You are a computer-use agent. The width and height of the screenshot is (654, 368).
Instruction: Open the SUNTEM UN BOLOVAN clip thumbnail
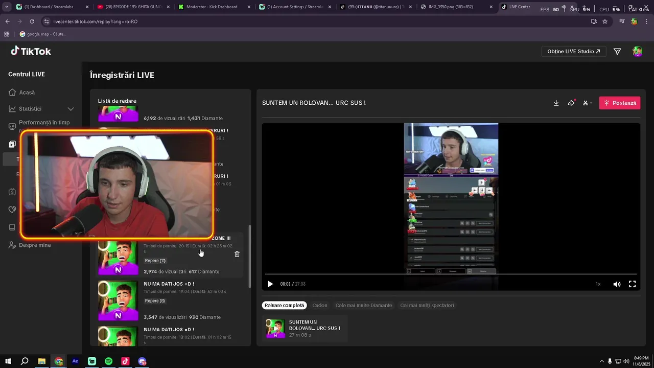(x=275, y=328)
